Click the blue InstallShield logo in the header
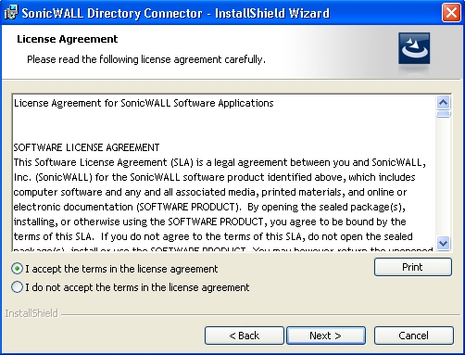 (414, 48)
